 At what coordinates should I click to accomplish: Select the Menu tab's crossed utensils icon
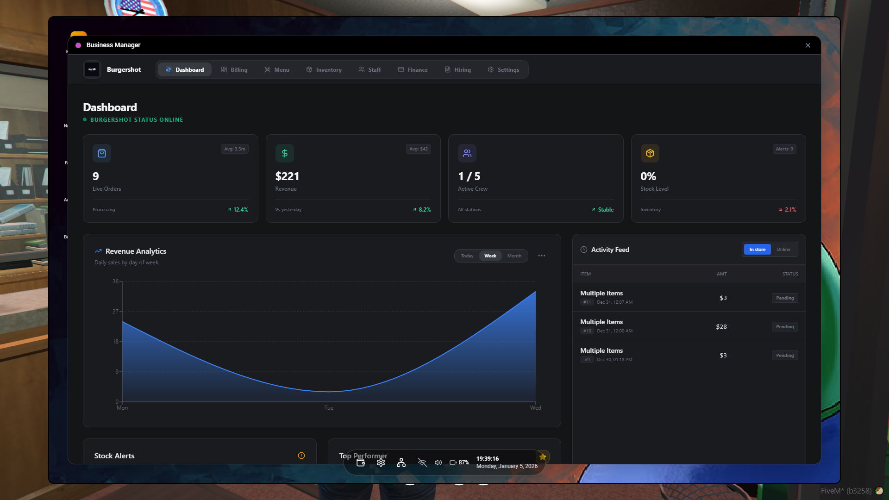268,69
